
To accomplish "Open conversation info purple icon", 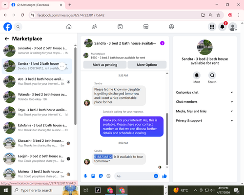I will click(162, 43).
